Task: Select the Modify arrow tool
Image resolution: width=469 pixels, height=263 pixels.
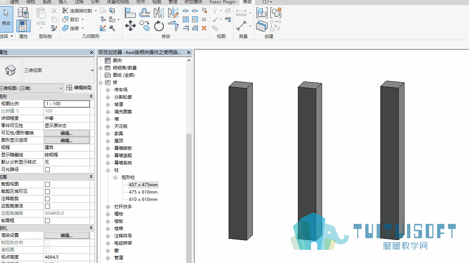Action: tap(6, 17)
